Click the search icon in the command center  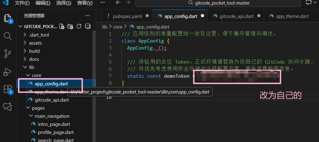click(191, 3)
